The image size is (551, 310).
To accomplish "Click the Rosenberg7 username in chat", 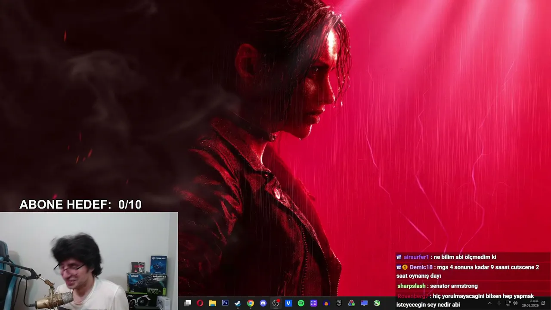I will point(413,296).
